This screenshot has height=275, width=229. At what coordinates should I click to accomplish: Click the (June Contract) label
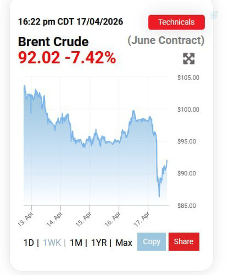coord(166,41)
